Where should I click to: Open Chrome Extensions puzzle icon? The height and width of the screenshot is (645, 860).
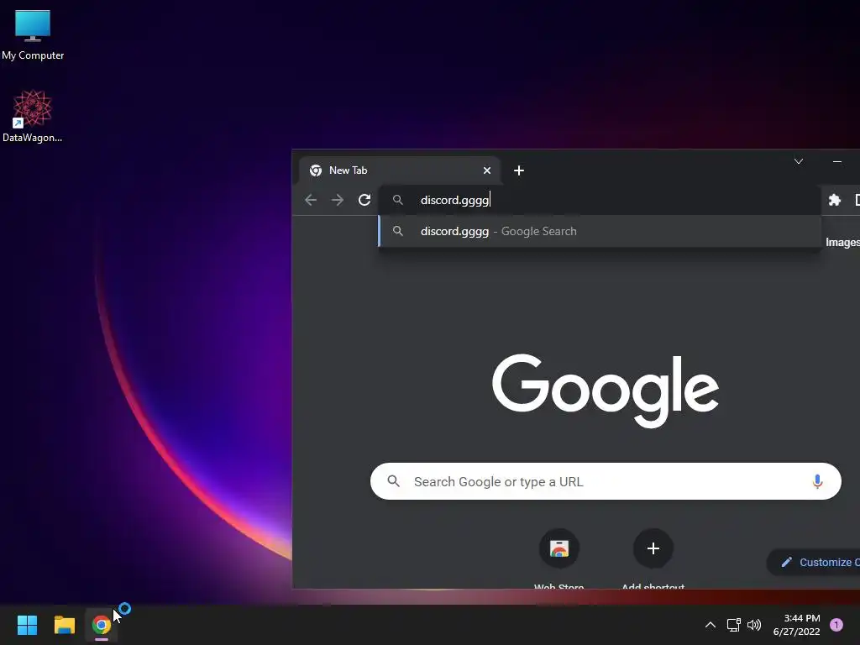point(834,200)
